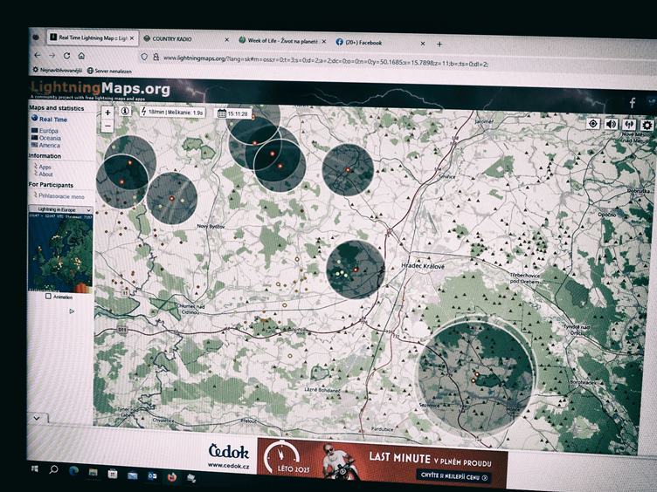Close the Real Time Lightning Map tab
Image resolution: width=657 pixels, height=492 pixels.
pyautogui.click(x=132, y=38)
